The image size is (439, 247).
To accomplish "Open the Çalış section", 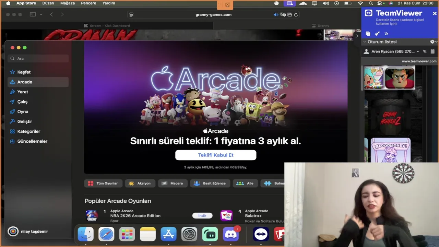I will point(38,102).
